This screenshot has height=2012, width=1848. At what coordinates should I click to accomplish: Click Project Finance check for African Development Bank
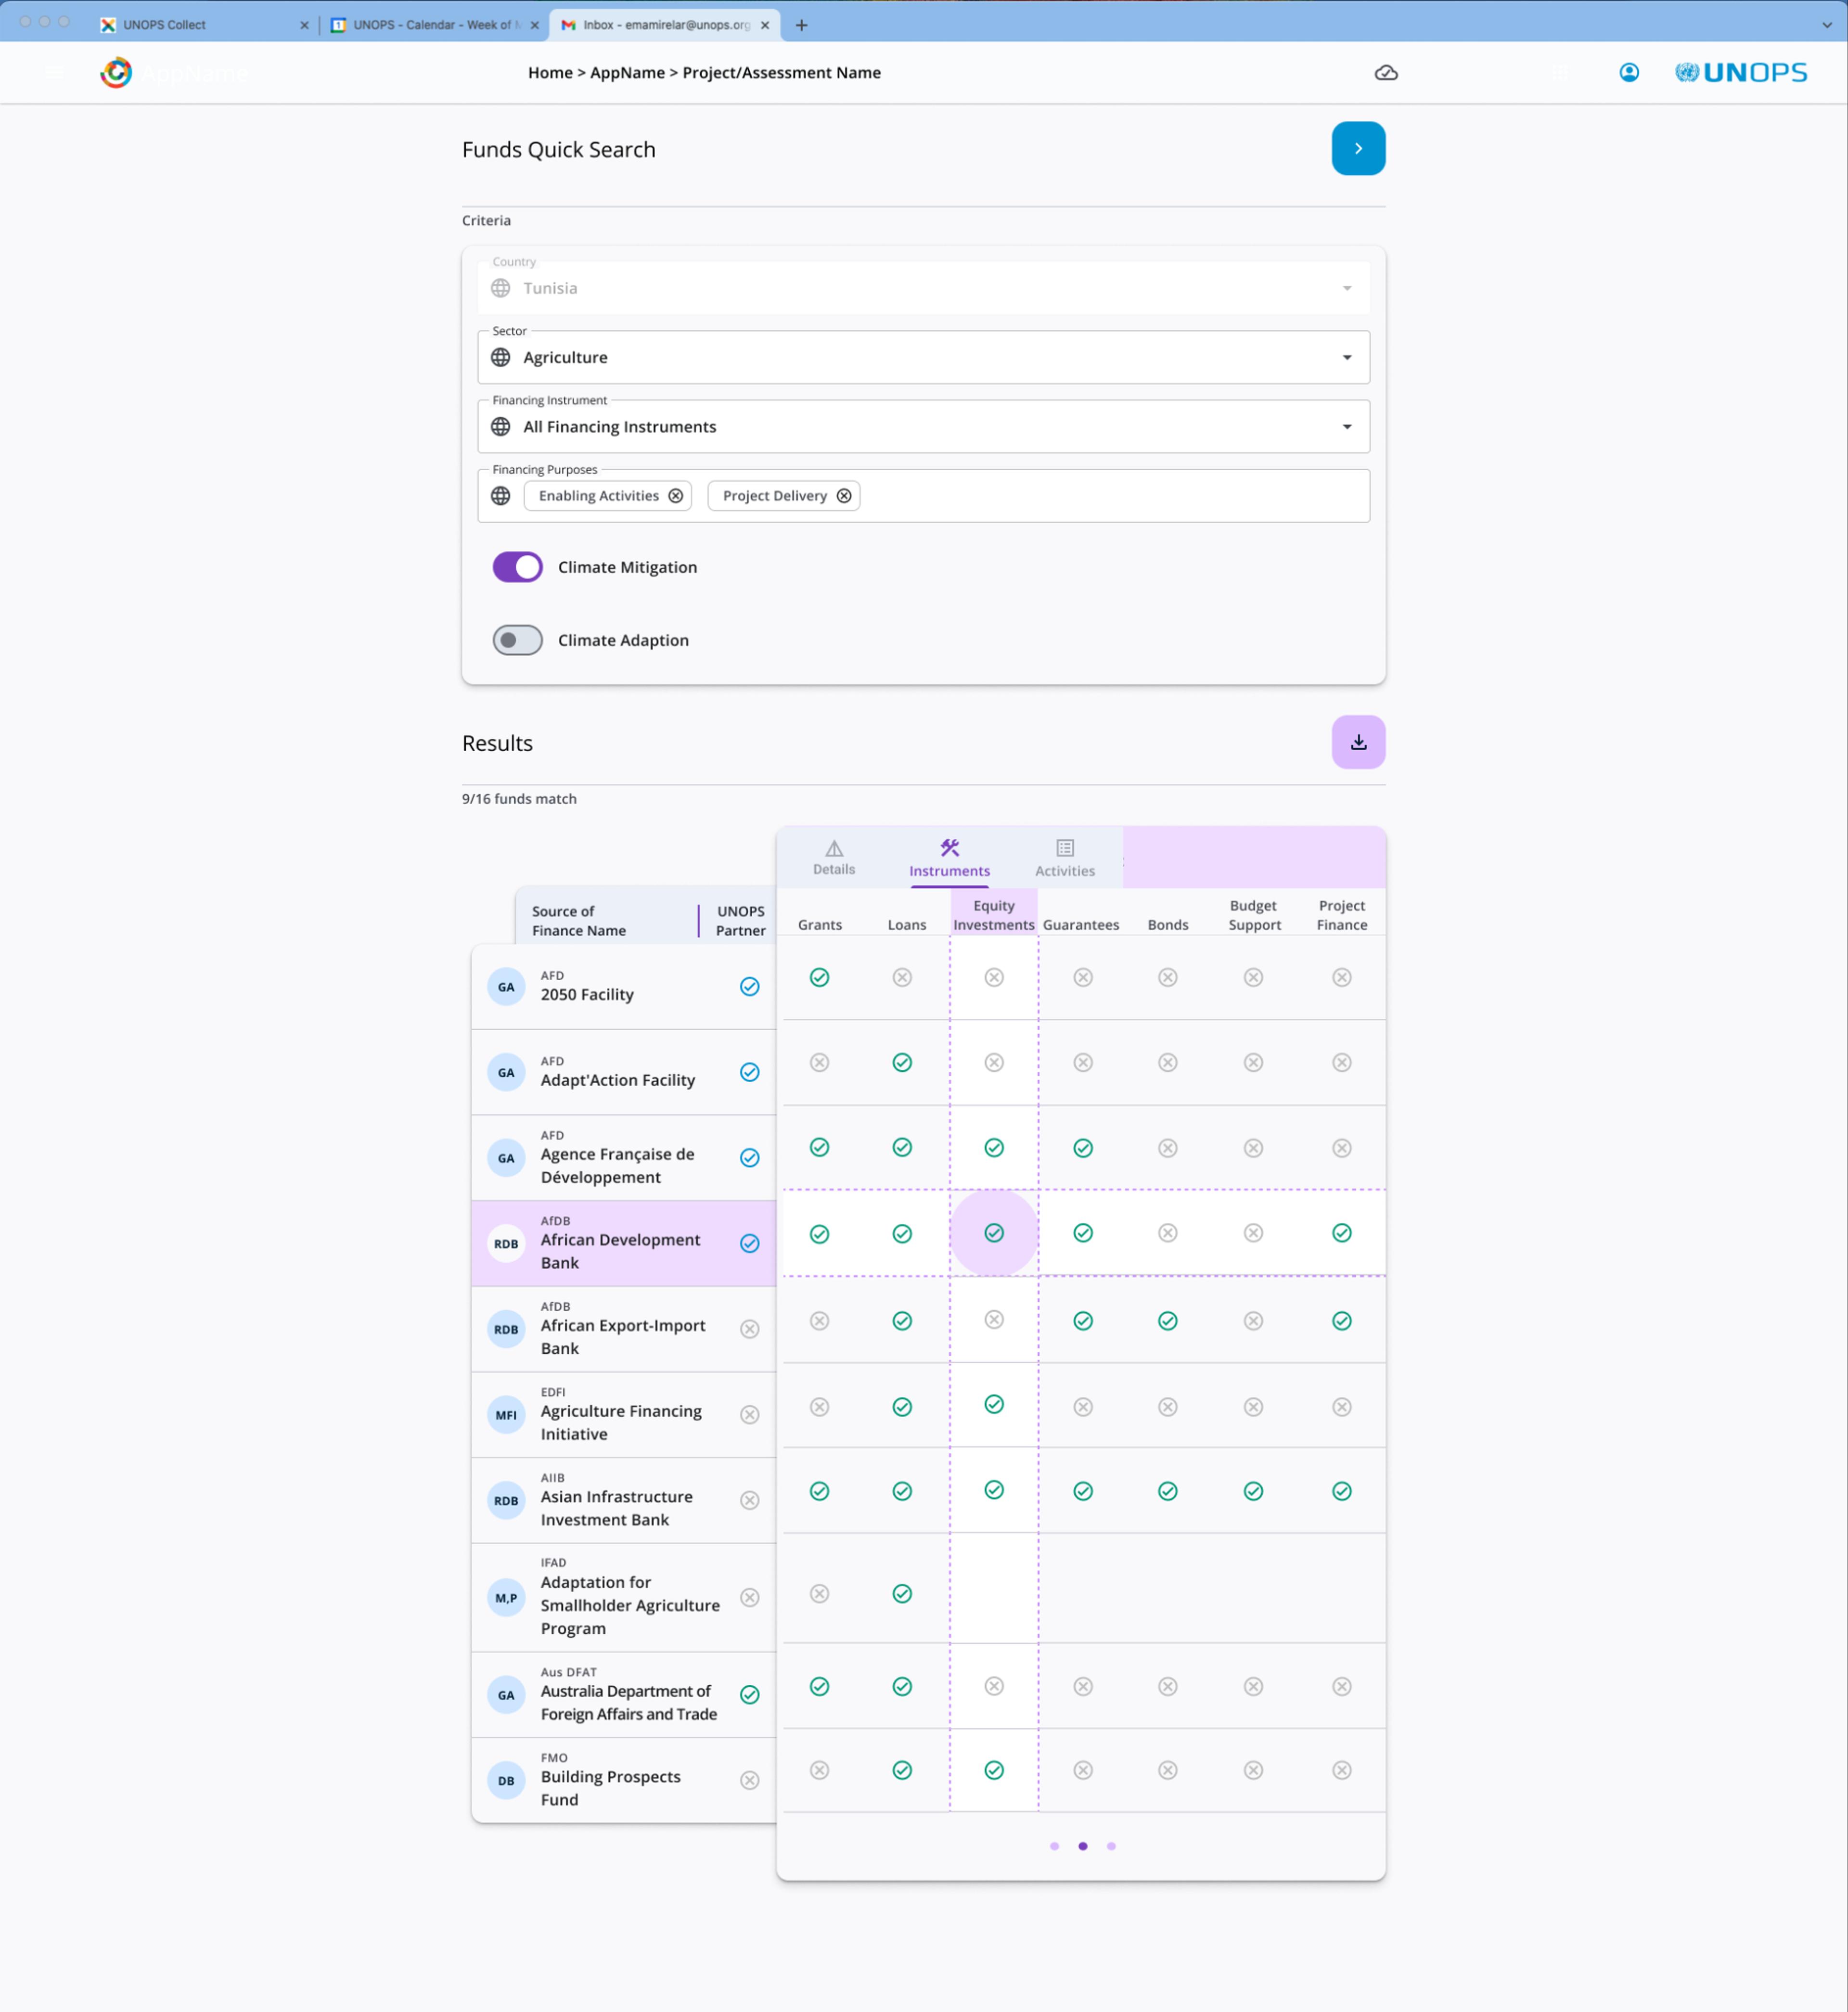[x=1342, y=1233]
